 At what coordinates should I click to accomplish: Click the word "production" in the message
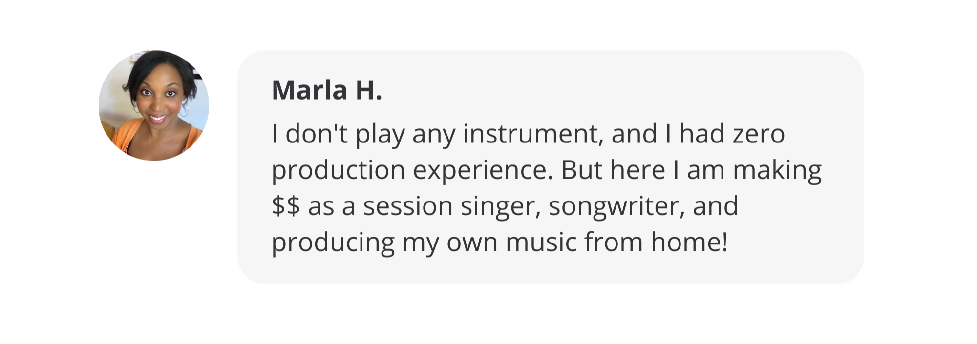(338, 171)
